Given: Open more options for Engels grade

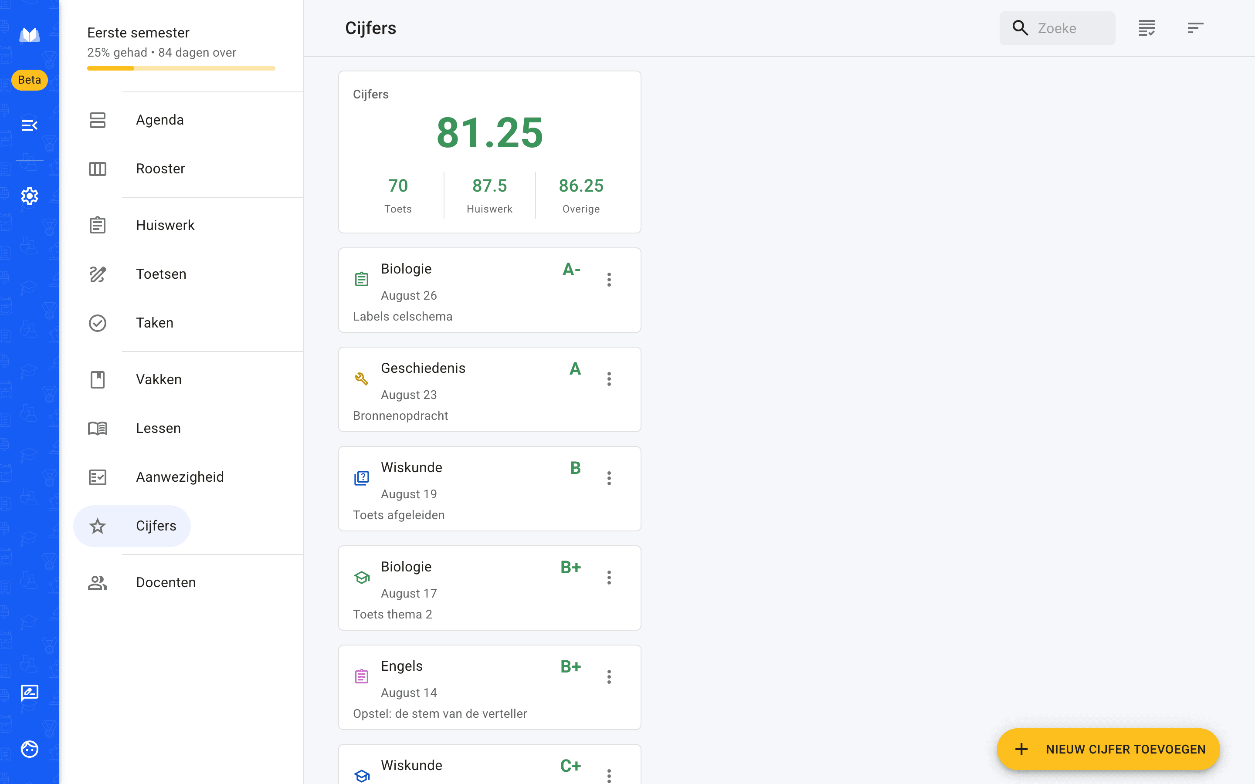Looking at the screenshot, I should point(609,677).
